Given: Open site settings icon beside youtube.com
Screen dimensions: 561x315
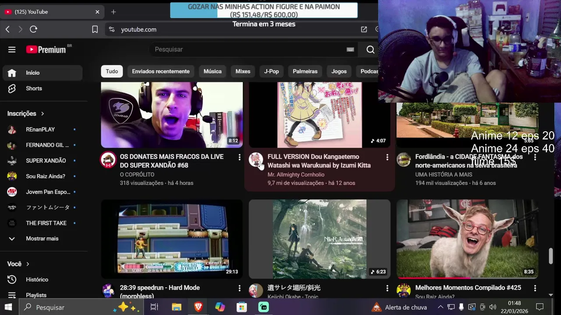Looking at the screenshot, I should 112,29.
